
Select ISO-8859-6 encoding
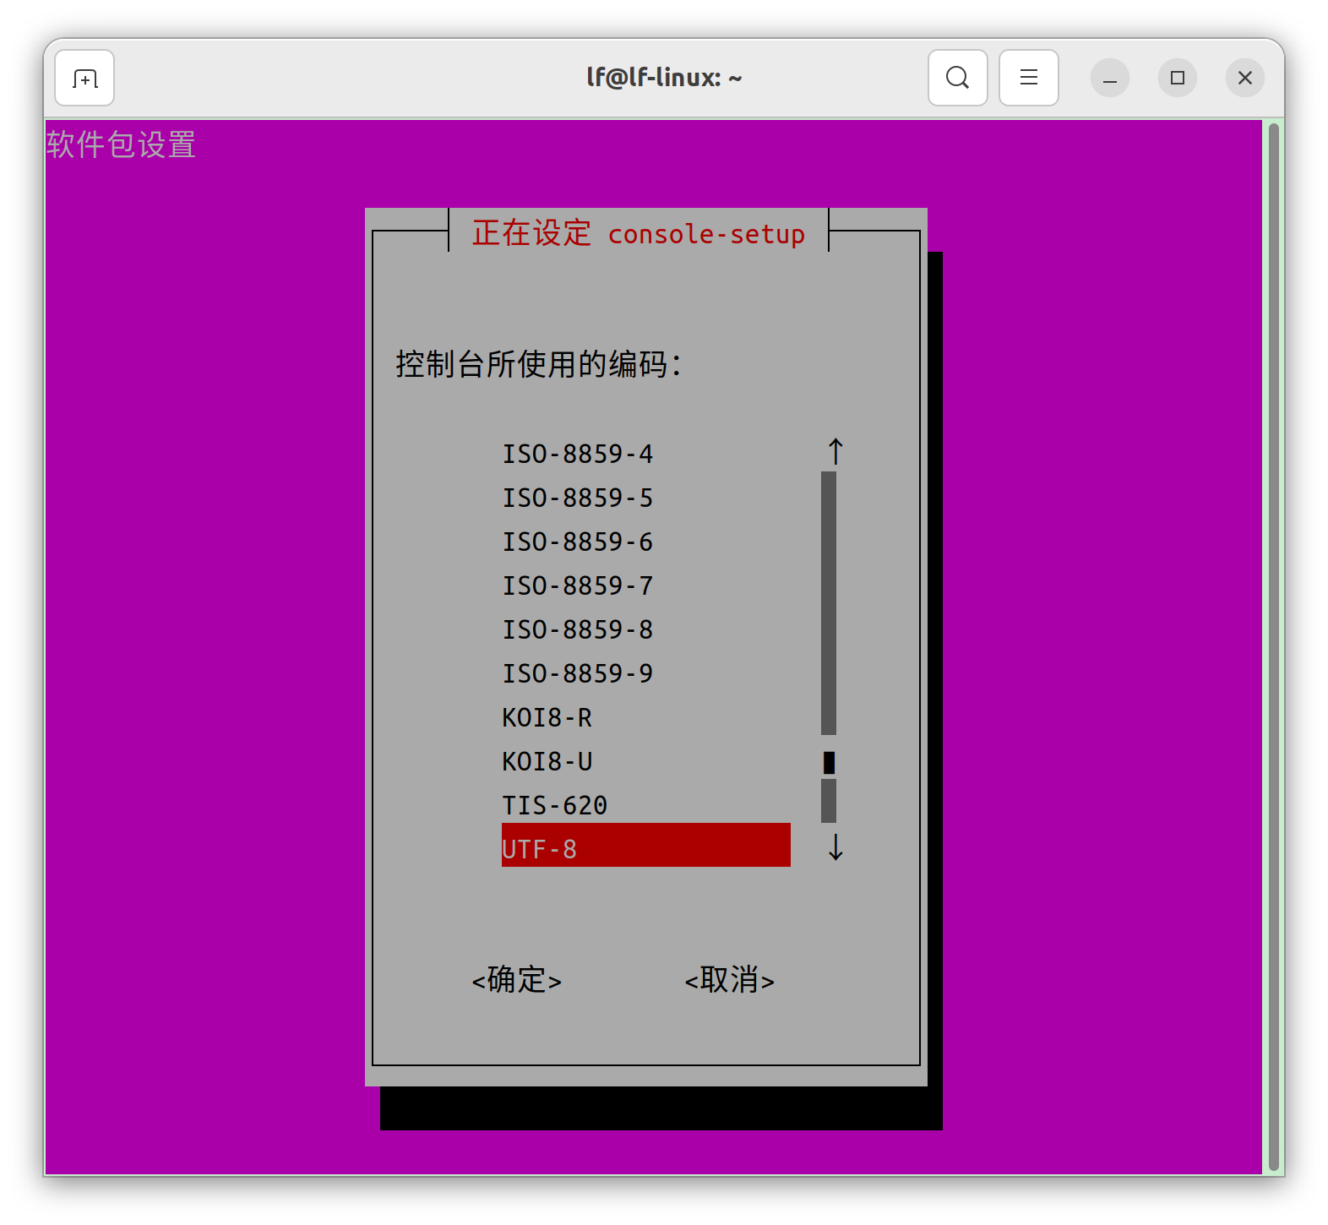646,542
